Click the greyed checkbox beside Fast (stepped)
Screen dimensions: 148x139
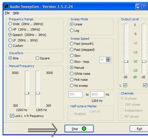(108, 47)
